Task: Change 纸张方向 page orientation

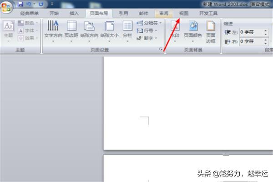Action: (89, 31)
